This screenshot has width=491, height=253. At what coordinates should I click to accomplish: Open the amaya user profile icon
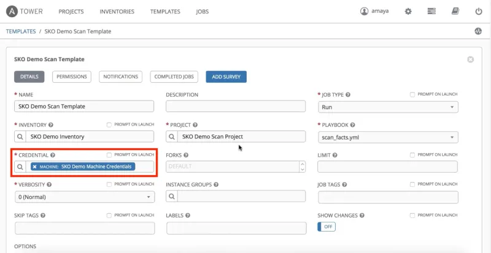(x=364, y=11)
